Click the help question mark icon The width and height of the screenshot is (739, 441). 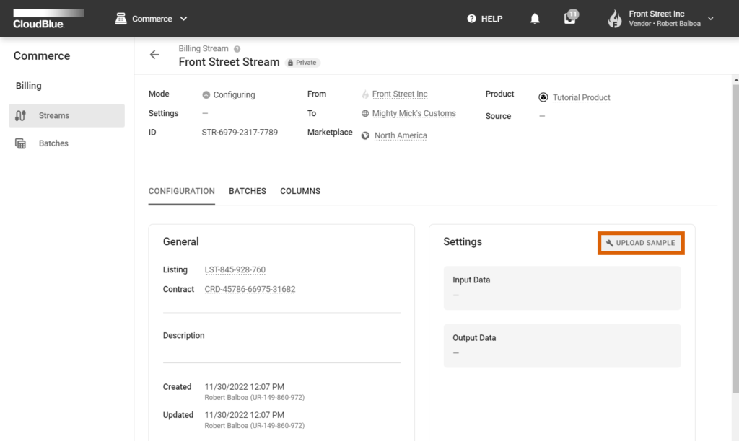click(x=471, y=19)
